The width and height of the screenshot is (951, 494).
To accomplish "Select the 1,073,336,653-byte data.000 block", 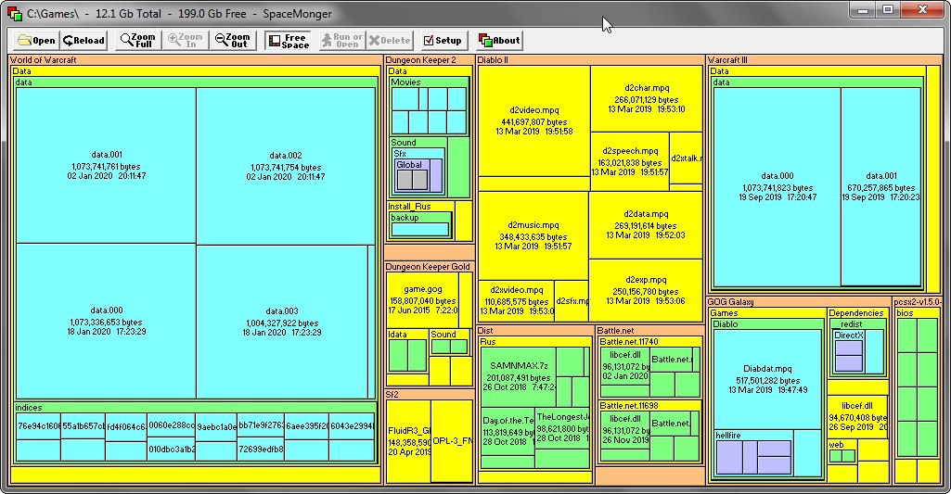I will (106, 322).
